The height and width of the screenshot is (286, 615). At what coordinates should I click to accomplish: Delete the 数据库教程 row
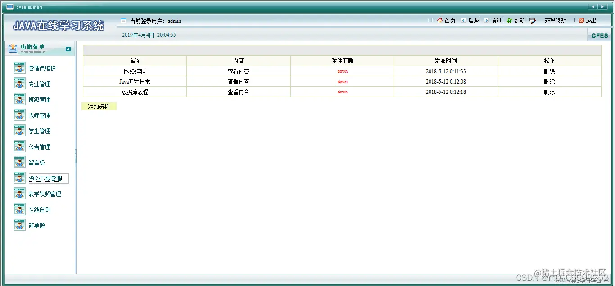[x=549, y=92]
